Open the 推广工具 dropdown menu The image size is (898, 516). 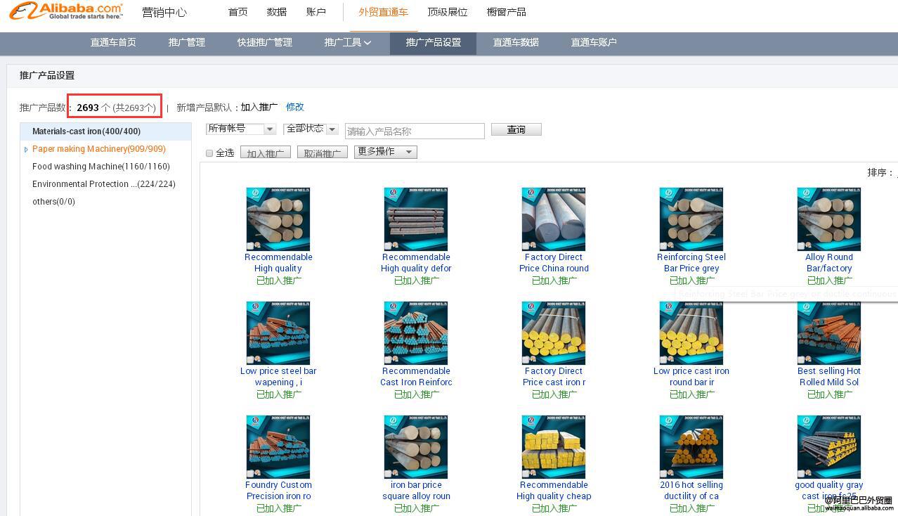click(348, 42)
